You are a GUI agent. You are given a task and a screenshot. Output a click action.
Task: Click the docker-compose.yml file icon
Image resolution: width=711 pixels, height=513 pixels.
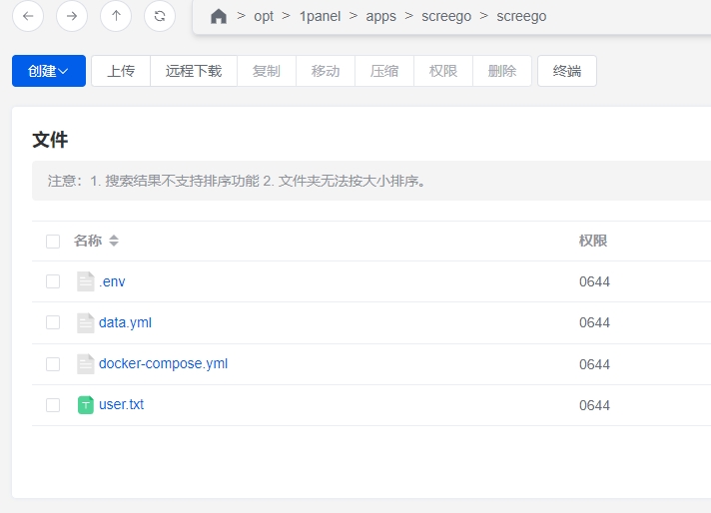point(86,364)
